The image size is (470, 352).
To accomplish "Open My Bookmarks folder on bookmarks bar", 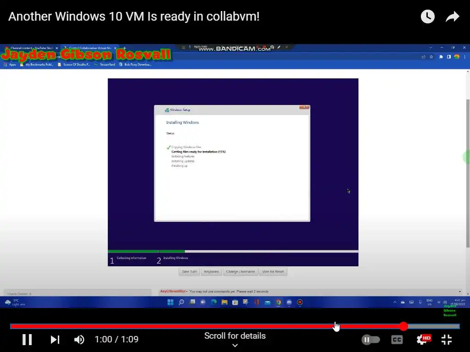I will pos(37,64).
